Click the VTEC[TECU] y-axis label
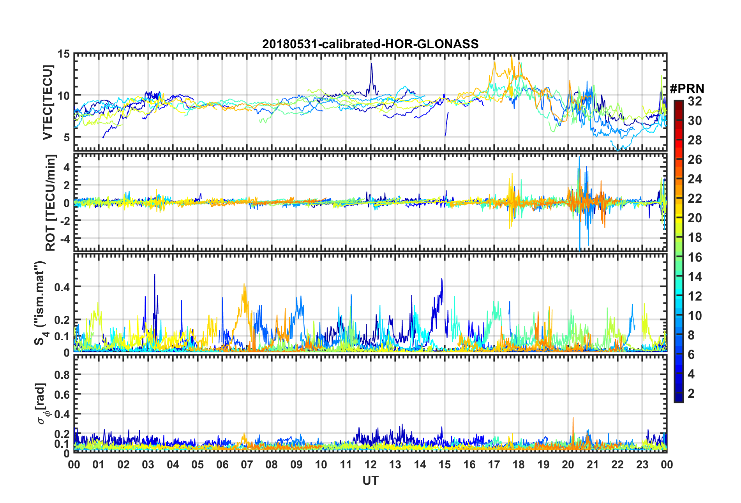 (48, 102)
